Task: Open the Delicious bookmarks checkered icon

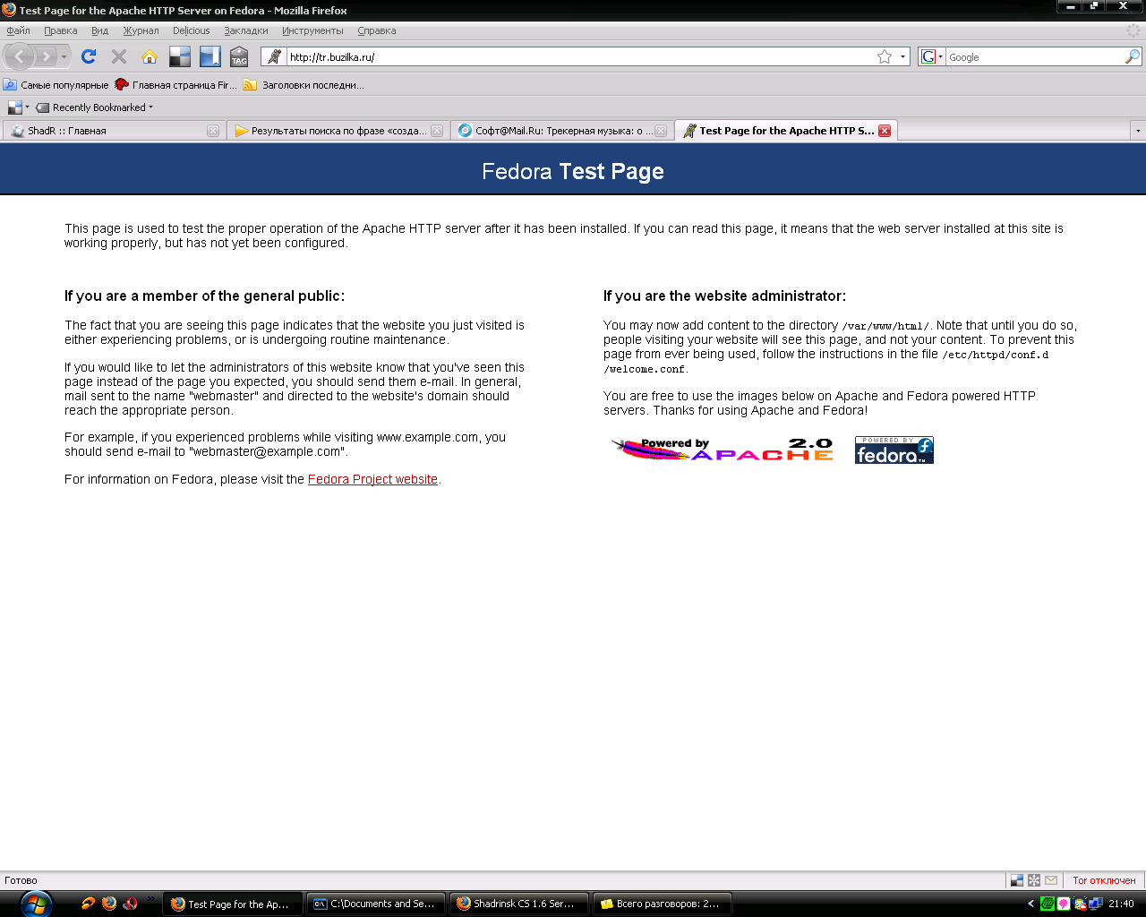Action: pos(180,56)
